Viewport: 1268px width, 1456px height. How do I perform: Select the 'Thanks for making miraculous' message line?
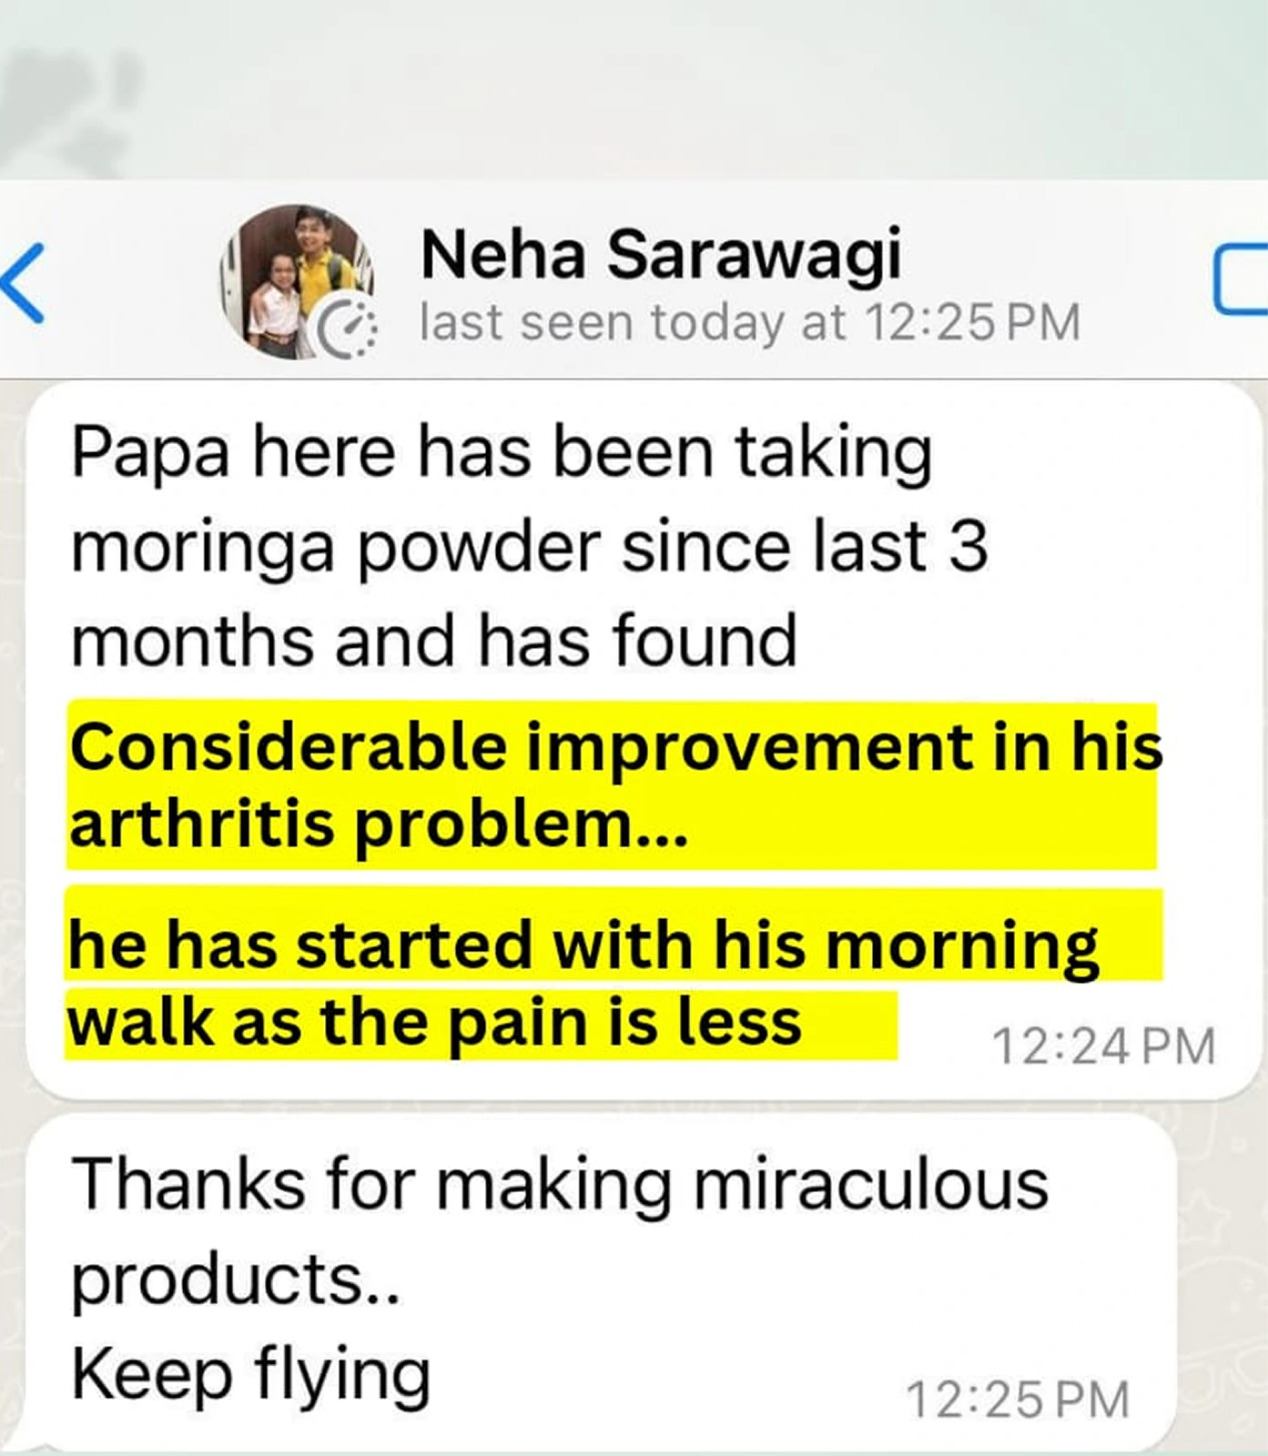click(x=560, y=1185)
